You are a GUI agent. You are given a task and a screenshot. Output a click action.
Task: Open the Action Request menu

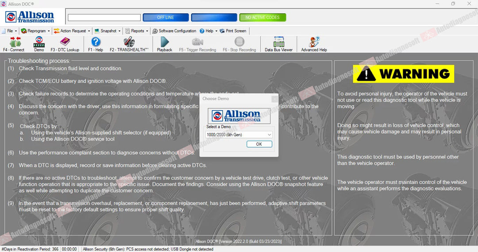tap(72, 31)
